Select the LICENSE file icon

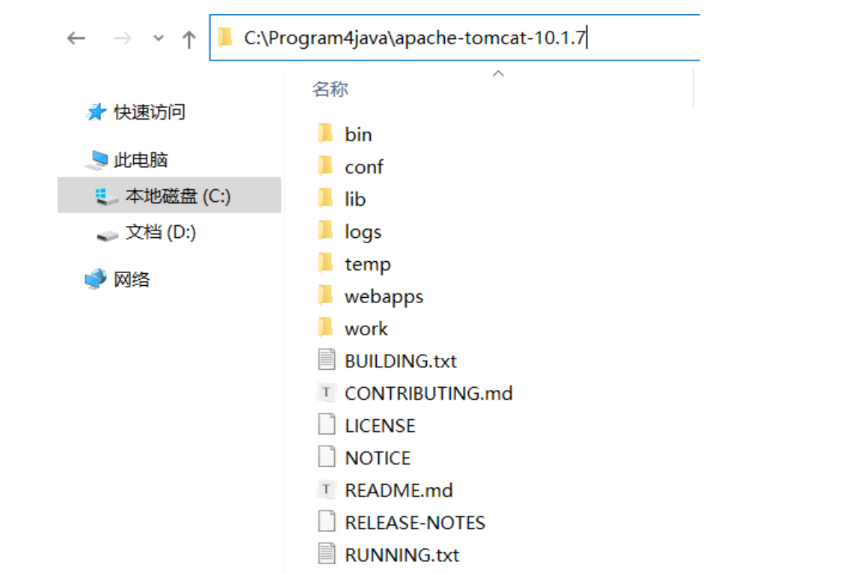(327, 424)
